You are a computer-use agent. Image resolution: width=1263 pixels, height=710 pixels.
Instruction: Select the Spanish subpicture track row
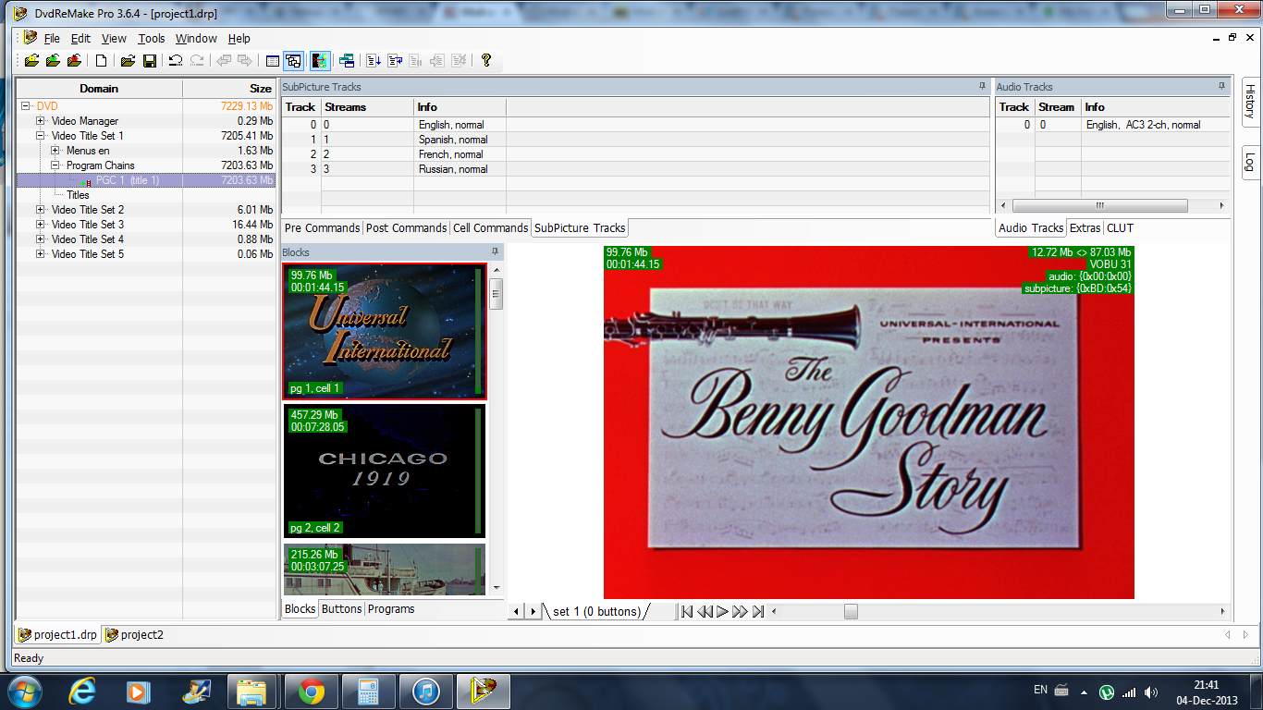click(635, 140)
